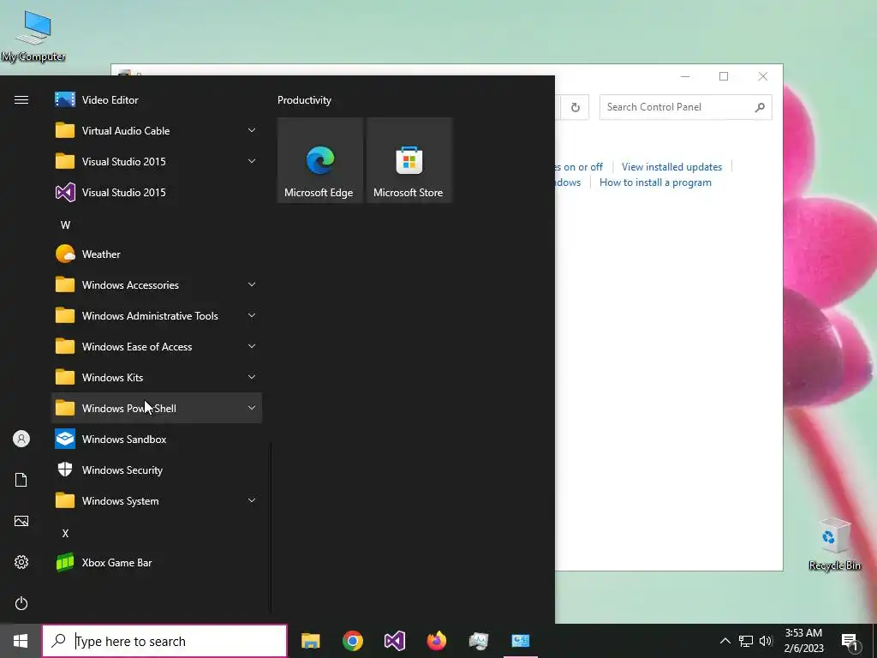Open the clock and date in taskbar
The height and width of the screenshot is (658, 877).
(x=803, y=641)
